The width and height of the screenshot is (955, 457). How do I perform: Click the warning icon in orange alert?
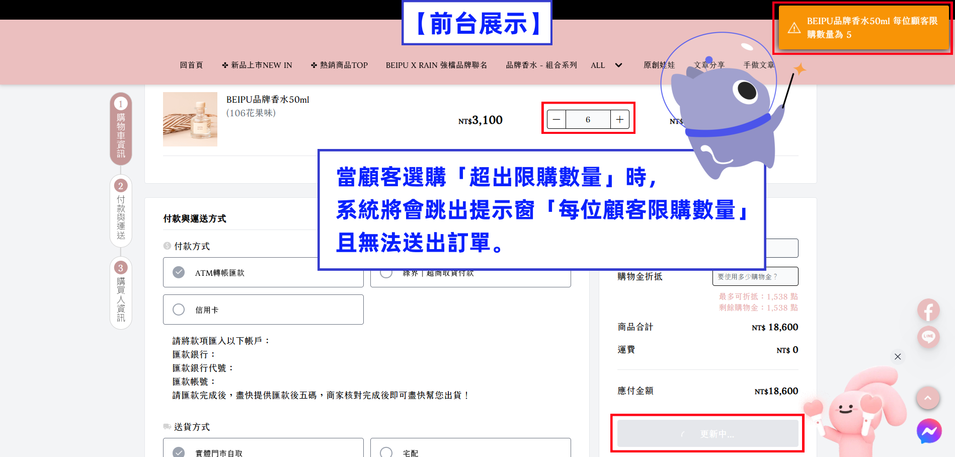794,28
